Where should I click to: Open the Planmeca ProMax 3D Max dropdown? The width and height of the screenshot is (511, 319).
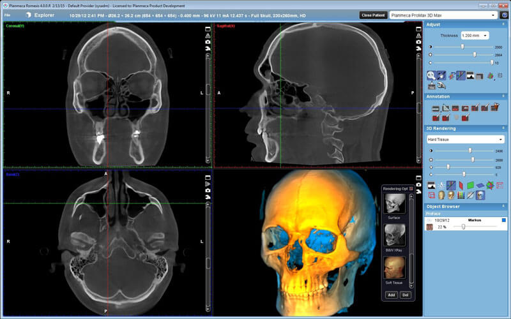click(443, 15)
